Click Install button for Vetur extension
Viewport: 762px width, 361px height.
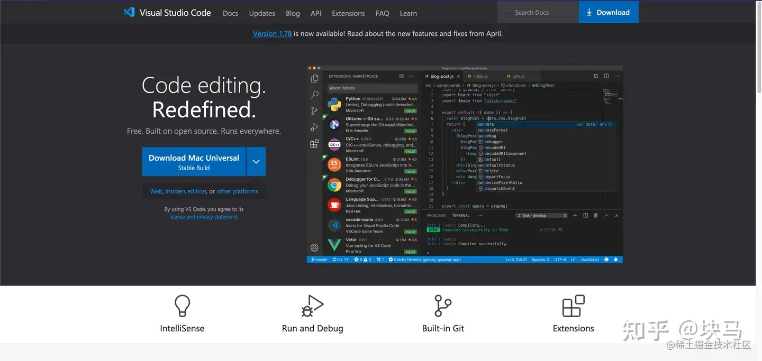pyautogui.click(x=410, y=252)
